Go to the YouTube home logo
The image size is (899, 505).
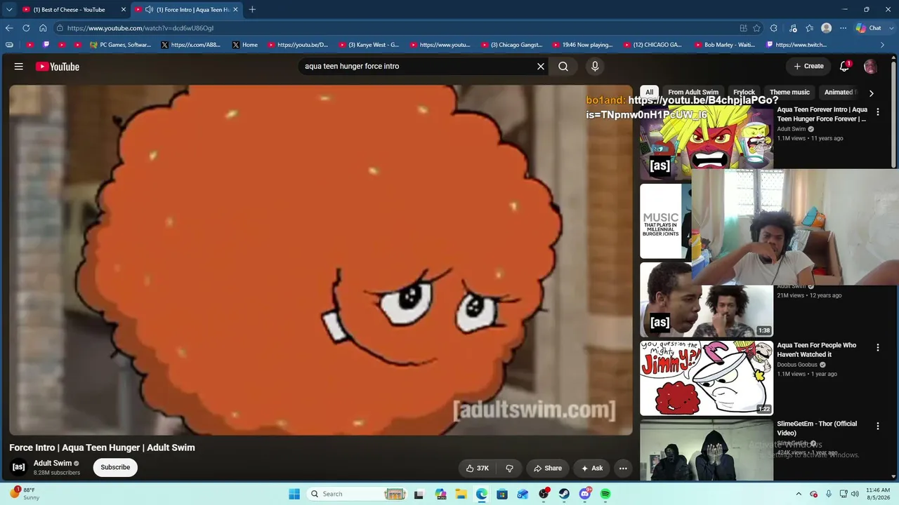[x=58, y=67]
